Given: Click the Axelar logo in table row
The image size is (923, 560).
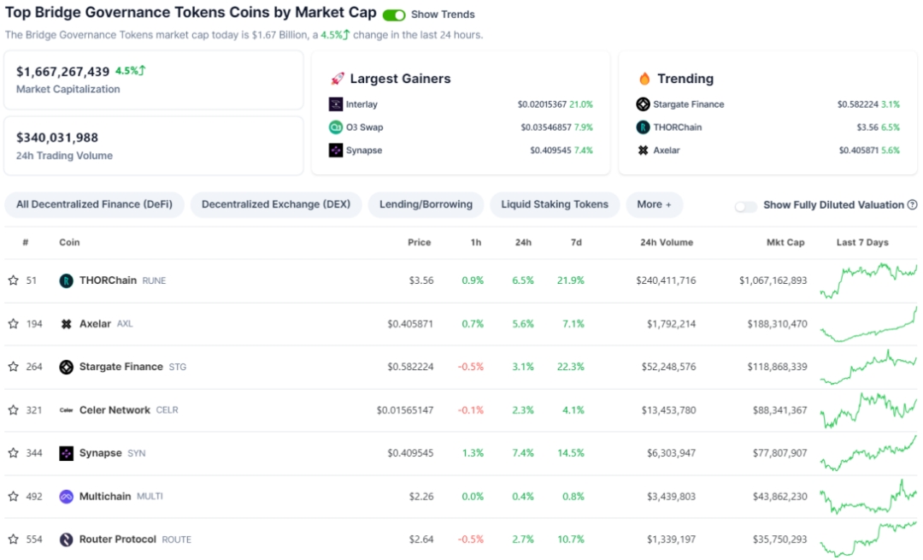Looking at the screenshot, I should pos(66,324).
